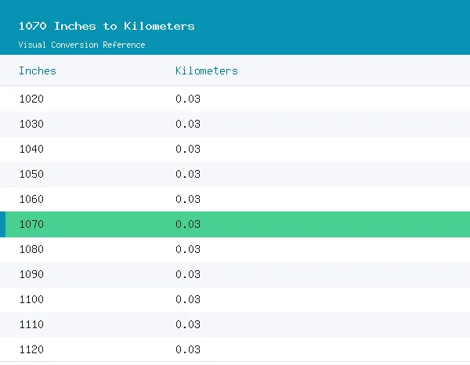Select the 'Inches' column header

tap(38, 70)
